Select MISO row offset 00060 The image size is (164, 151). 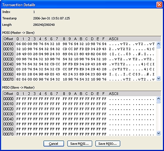(x=8, y=129)
